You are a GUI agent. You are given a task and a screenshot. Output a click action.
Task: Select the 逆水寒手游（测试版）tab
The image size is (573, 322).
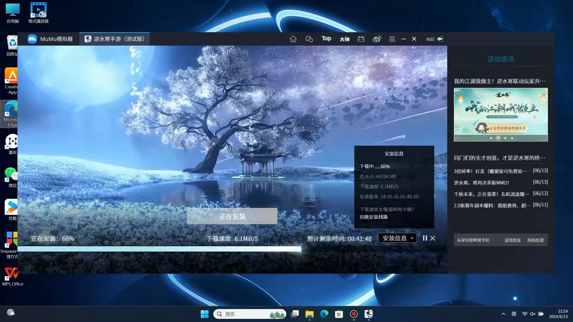point(114,39)
